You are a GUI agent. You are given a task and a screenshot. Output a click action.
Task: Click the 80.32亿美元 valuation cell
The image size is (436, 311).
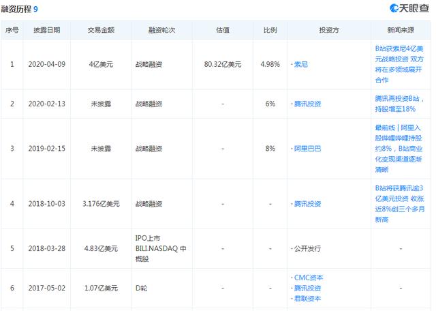pyautogui.click(x=223, y=65)
